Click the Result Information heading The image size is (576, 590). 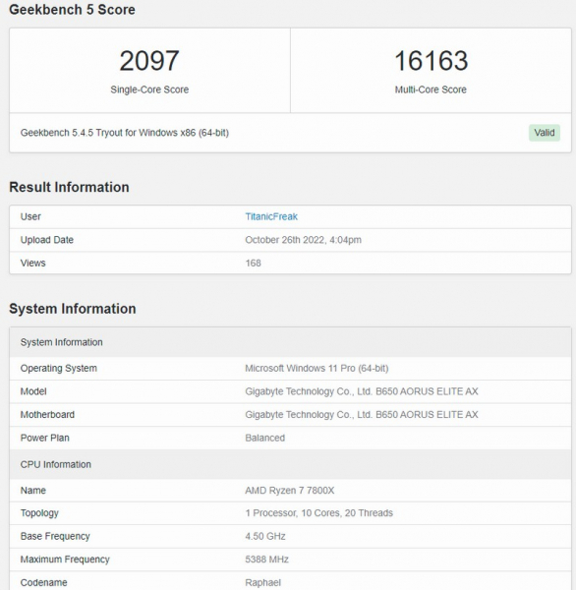click(69, 187)
